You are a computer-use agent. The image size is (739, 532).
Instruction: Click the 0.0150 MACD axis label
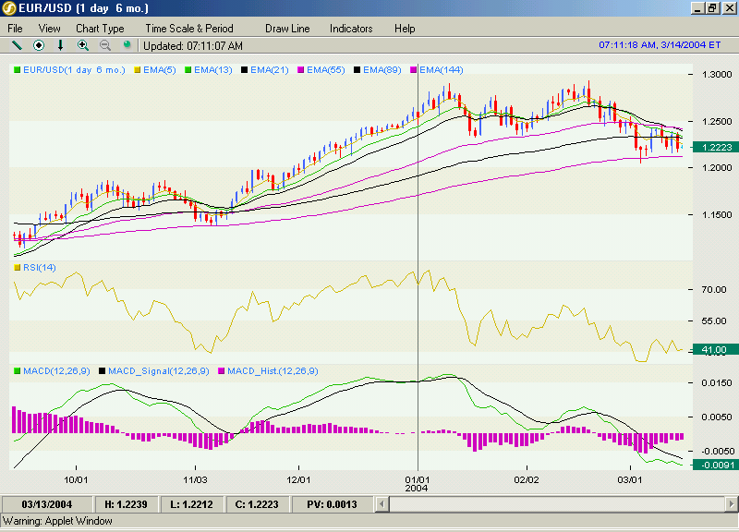tap(717, 382)
